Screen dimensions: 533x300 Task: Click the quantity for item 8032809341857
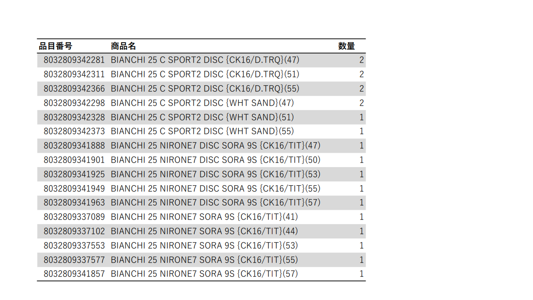(x=362, y=274)
